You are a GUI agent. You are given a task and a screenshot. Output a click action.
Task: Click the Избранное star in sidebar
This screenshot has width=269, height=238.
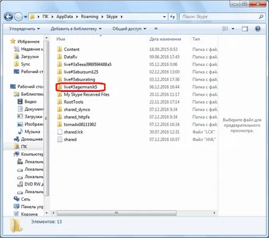coord(13,42)
